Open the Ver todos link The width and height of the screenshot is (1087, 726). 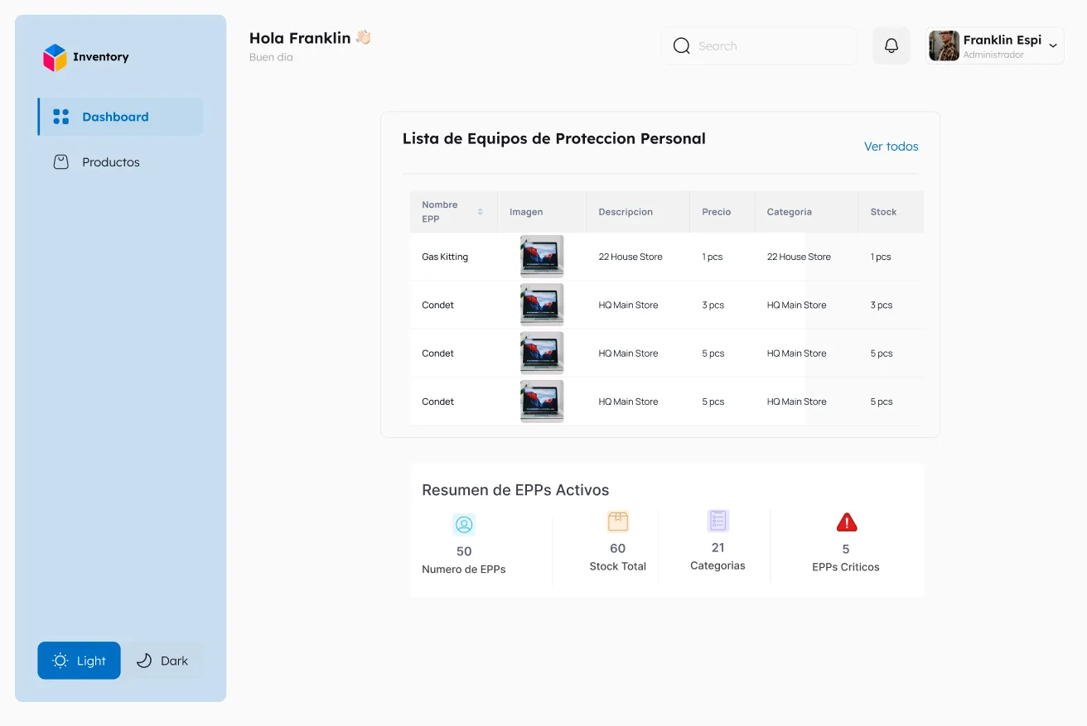[x=891, y=147]
